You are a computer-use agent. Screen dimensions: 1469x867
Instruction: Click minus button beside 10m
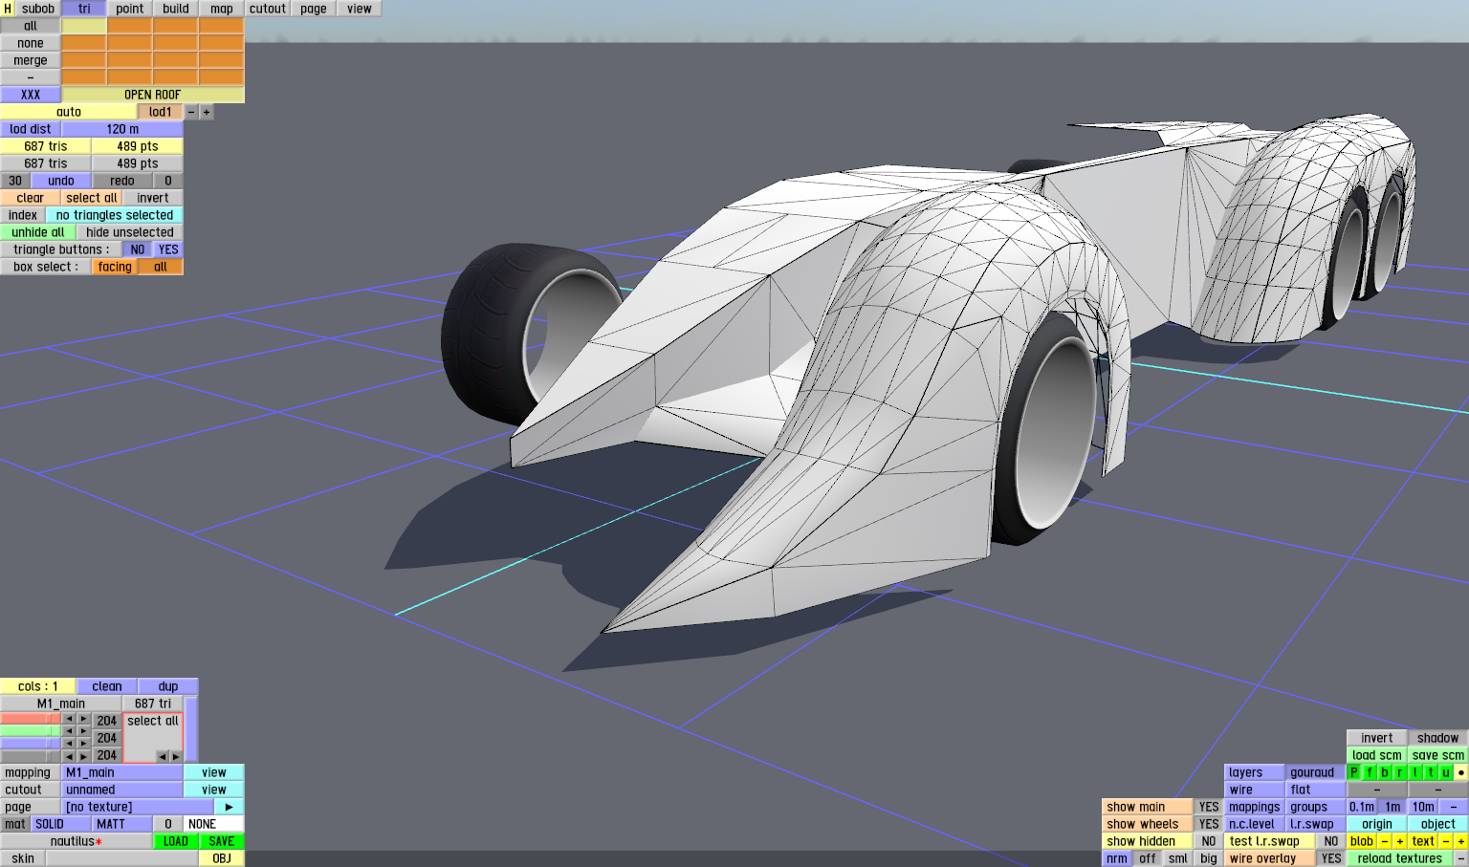click(x=1454, y=807)
